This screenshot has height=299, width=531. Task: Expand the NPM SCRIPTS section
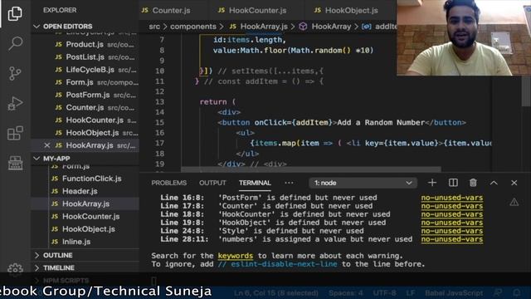[x=61, y=281]
